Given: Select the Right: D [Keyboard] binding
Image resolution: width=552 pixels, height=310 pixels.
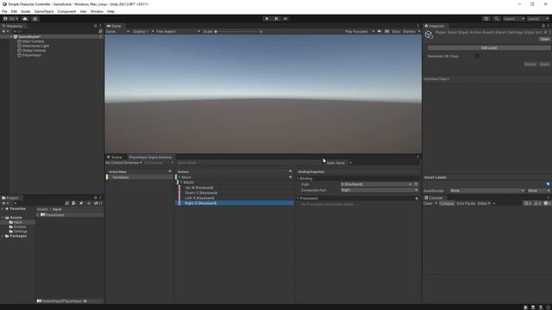Looking at the screenshot, I should [x=235, y=203].
